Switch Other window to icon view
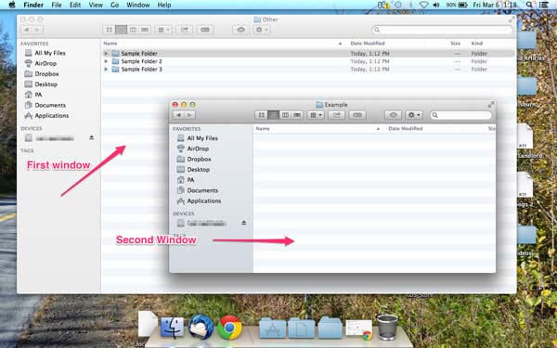Screen dimensions: 557x348 109,30
